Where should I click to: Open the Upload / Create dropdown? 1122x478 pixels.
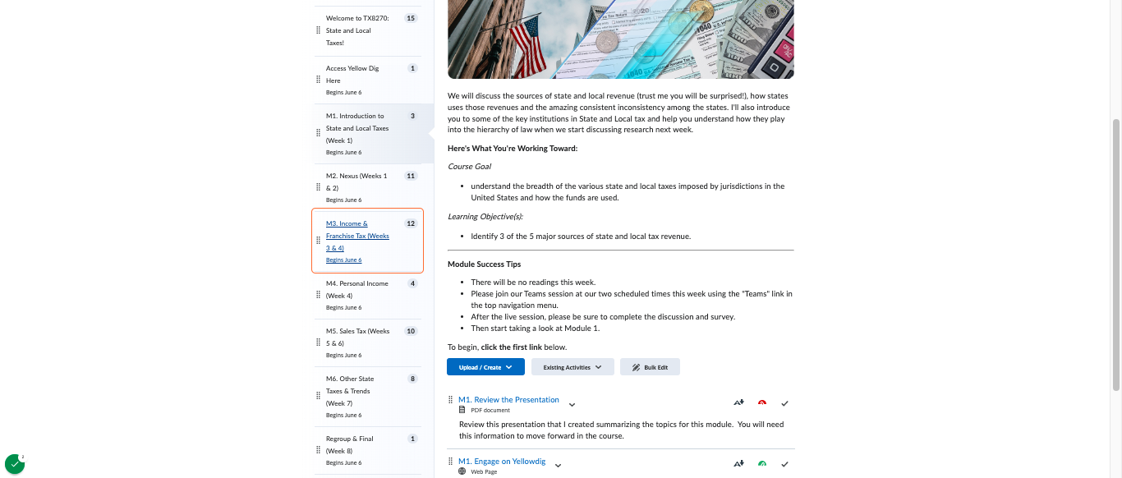(x=485, y=367)
